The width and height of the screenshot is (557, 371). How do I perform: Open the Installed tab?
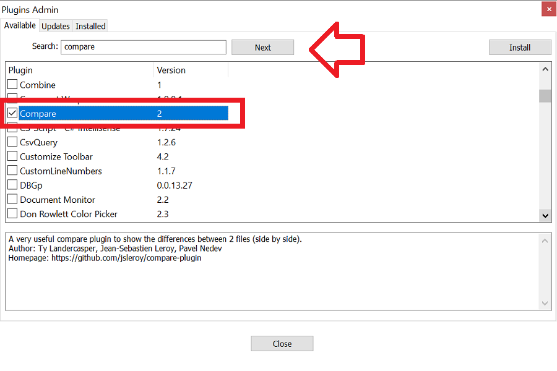[90, 26]
